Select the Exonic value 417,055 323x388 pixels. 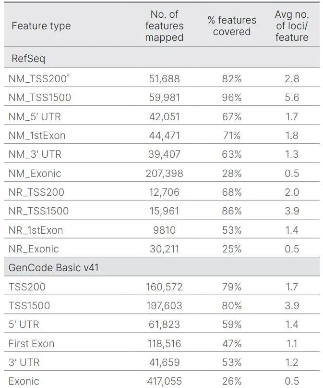point(164,381)
